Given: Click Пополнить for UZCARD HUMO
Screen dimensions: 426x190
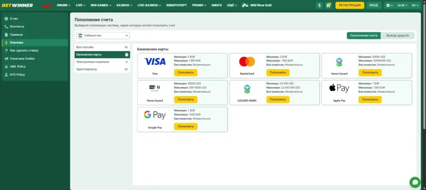Looking at the screenshot, I should 278,100.
